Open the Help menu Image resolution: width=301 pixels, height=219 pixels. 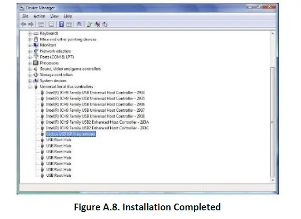pos(68,16)
